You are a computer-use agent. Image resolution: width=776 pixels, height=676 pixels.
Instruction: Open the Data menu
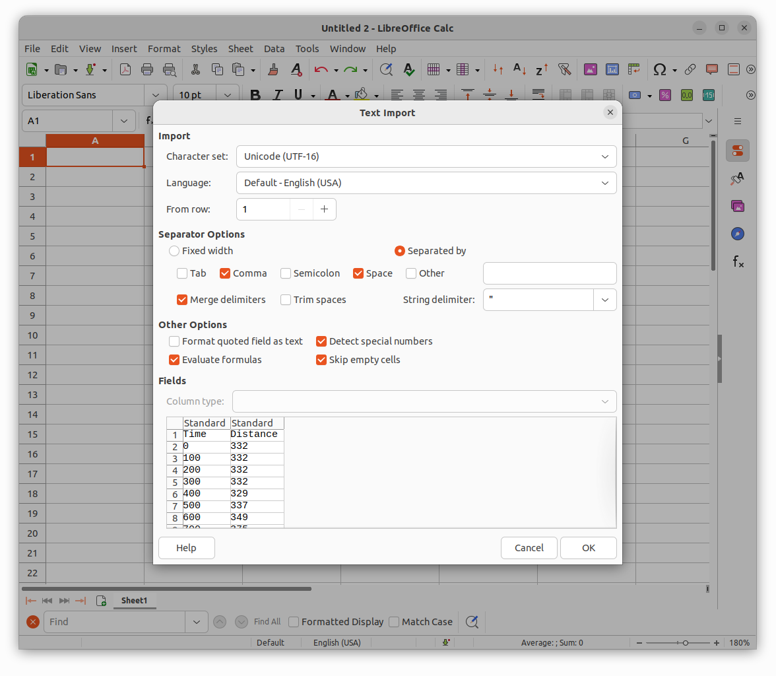point(275,49)
